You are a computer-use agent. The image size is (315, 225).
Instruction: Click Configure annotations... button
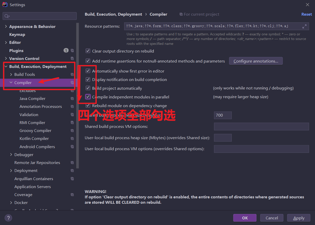[x=256, y=61]
